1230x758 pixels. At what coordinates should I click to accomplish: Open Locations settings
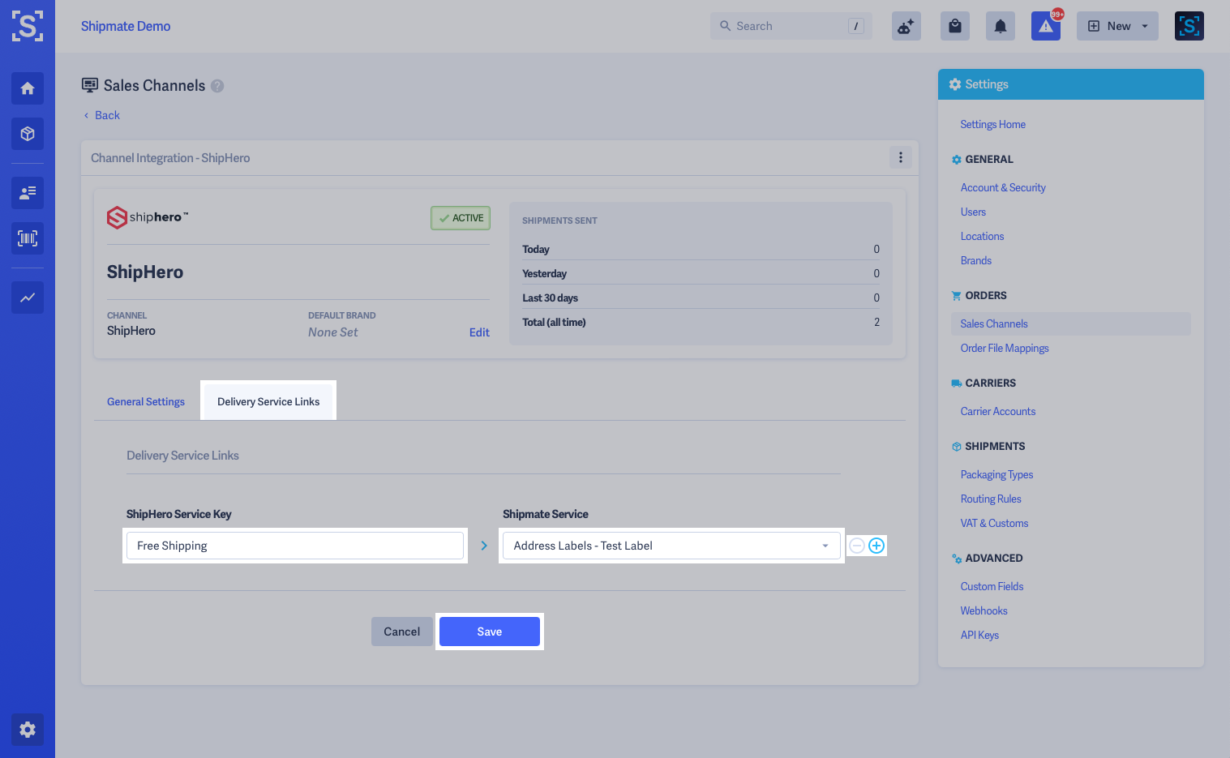pyautogui.click(x=982, y=236)
